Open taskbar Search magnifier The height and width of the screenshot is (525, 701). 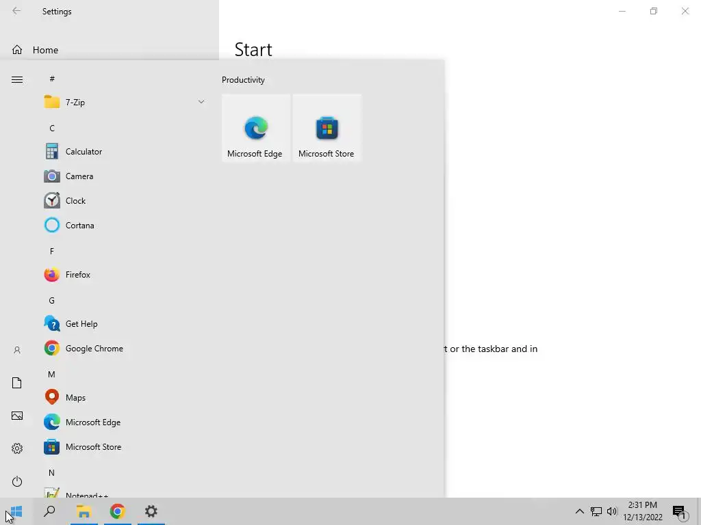click(49, 511)
